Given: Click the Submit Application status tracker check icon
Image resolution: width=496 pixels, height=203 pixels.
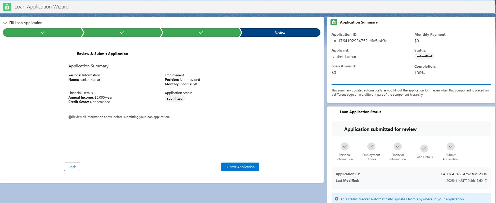Looking at the screenshot, I should pos(451,146).
